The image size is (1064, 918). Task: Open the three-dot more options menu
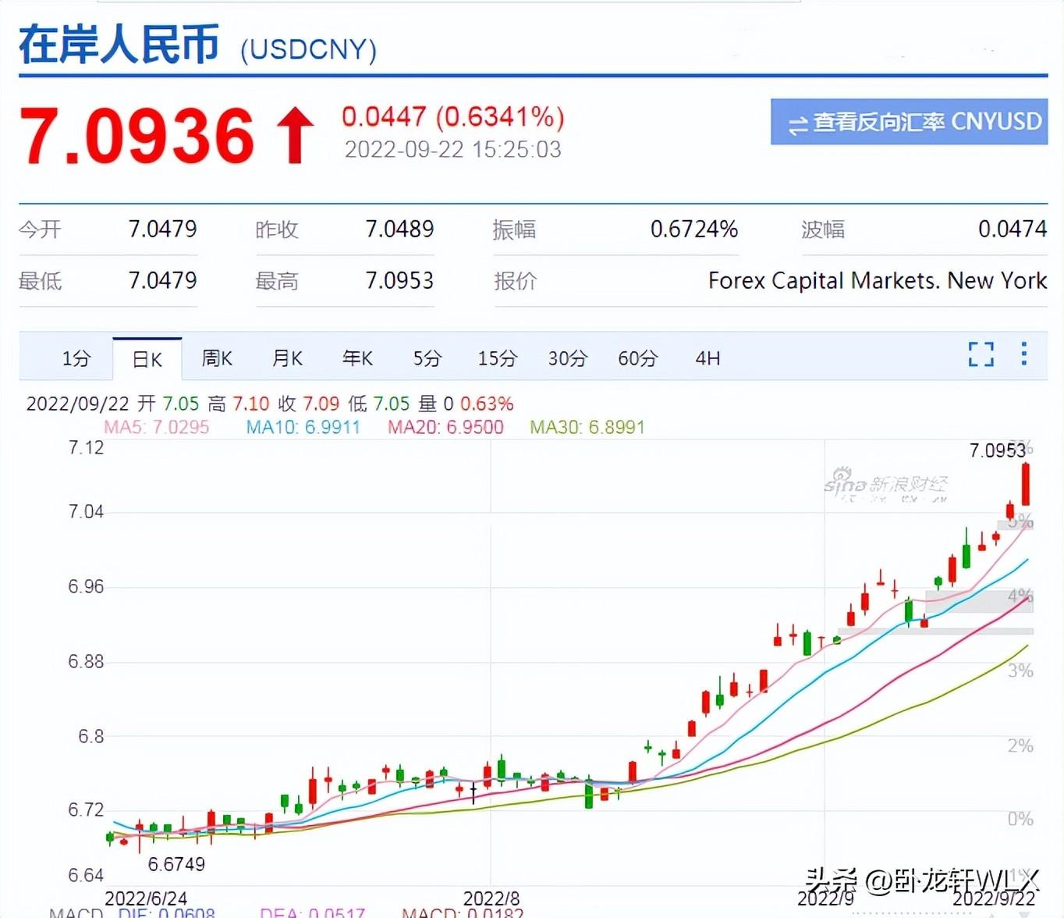(x=1023, y=354)
